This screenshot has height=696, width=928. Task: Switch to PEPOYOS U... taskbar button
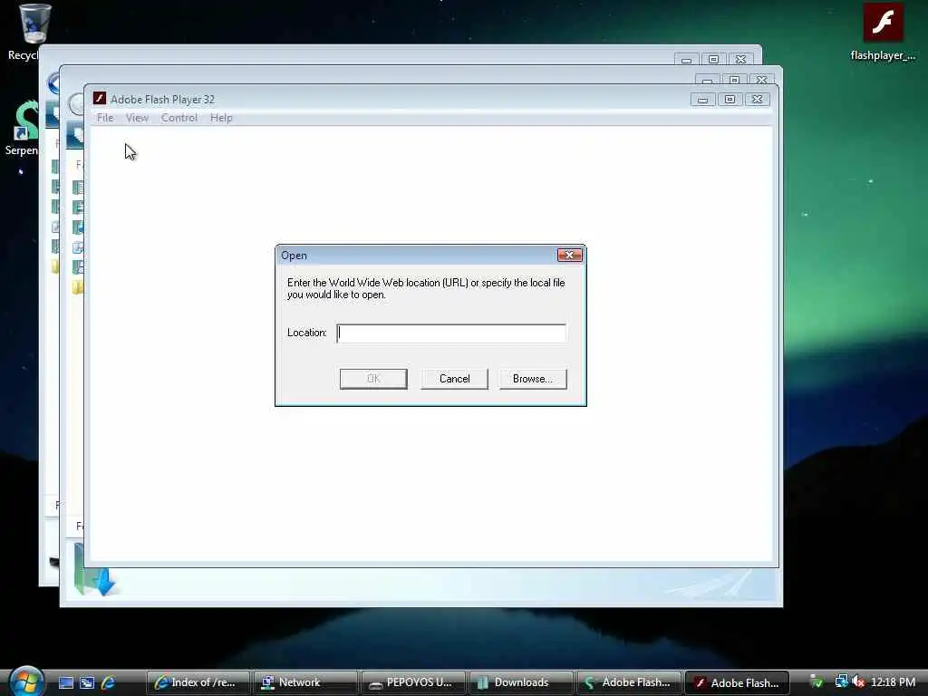pyautogui.click(x=412, y=682)
